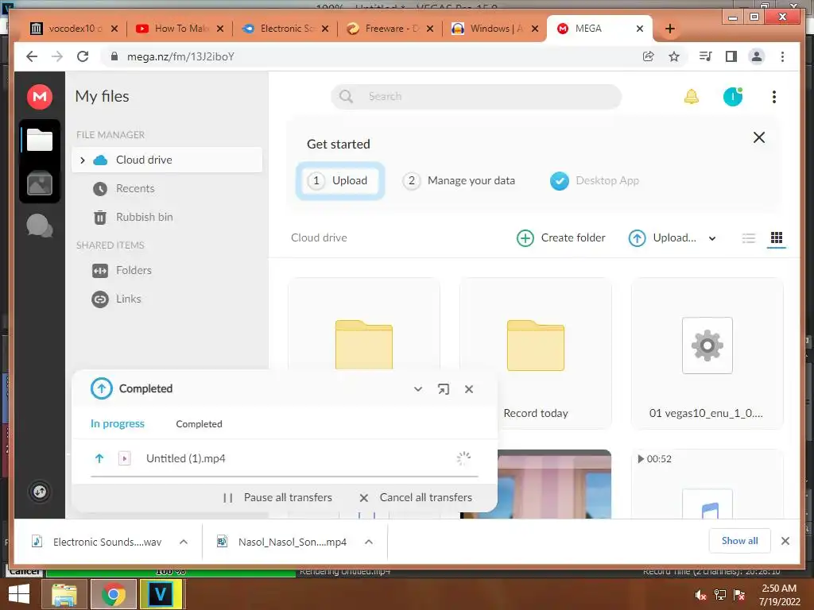Open Chrome profile icon
This screenshot has height=610, width=814.
[x=757, y=56]
